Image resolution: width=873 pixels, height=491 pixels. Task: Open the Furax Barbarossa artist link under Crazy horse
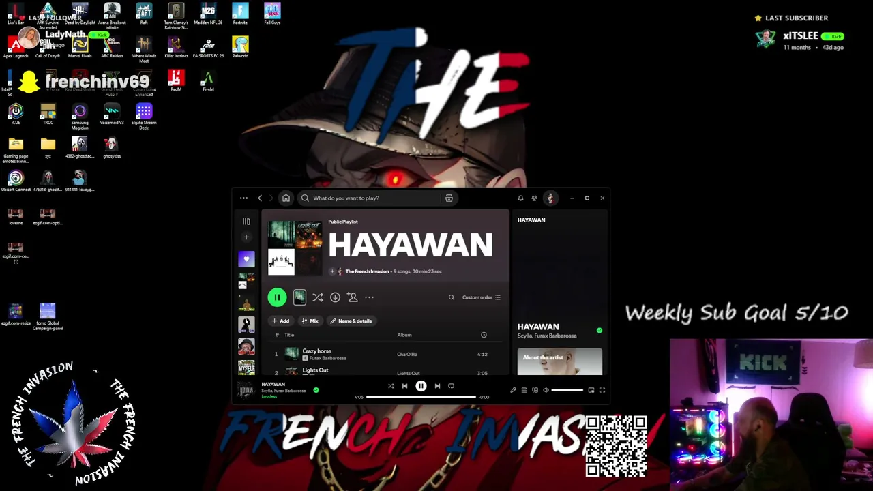327,358
